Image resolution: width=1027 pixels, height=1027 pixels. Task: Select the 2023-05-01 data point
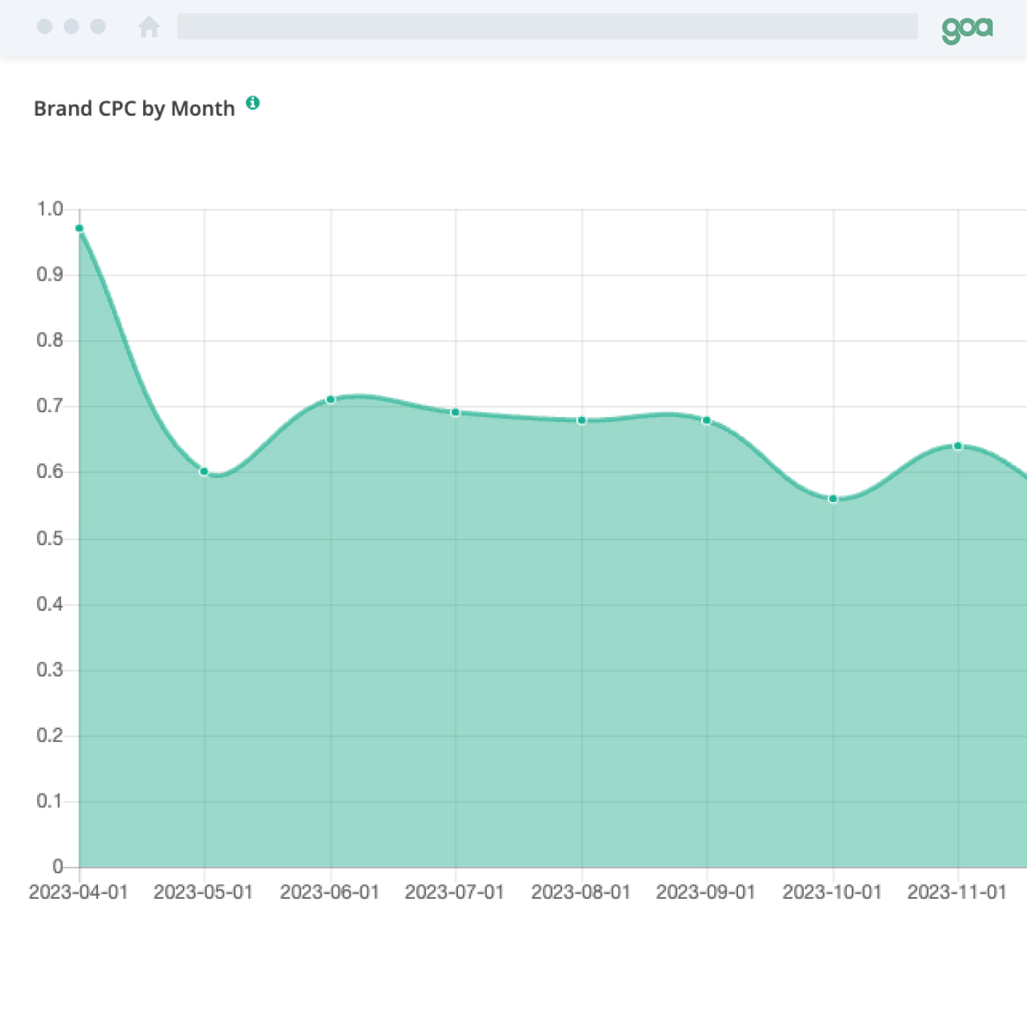coord(204,472)
